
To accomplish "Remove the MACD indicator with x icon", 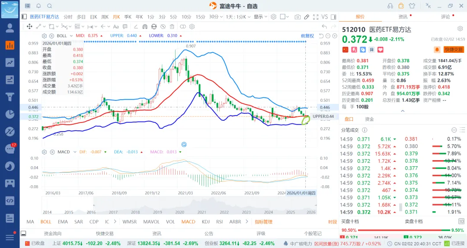I will [x=52, y=152].
